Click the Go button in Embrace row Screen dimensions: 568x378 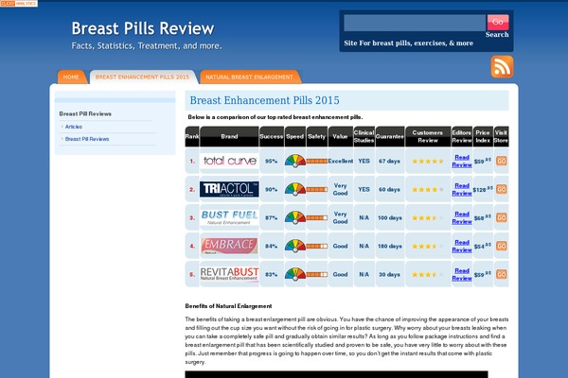pyautogui.click(x=502, y=246)
